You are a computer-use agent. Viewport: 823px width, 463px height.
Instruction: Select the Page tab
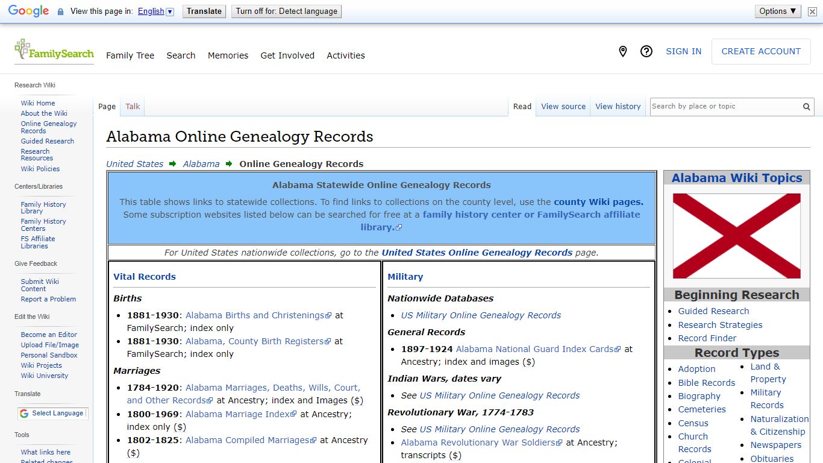pos(107,107)
